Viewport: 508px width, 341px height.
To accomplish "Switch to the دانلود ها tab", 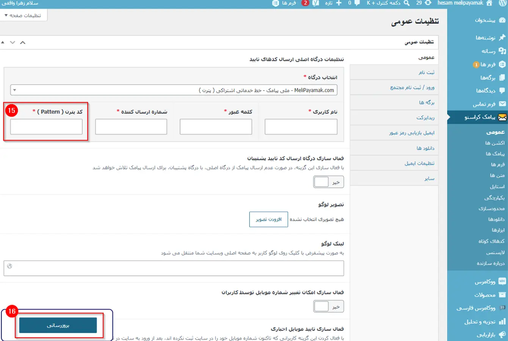I will point(394,148).
